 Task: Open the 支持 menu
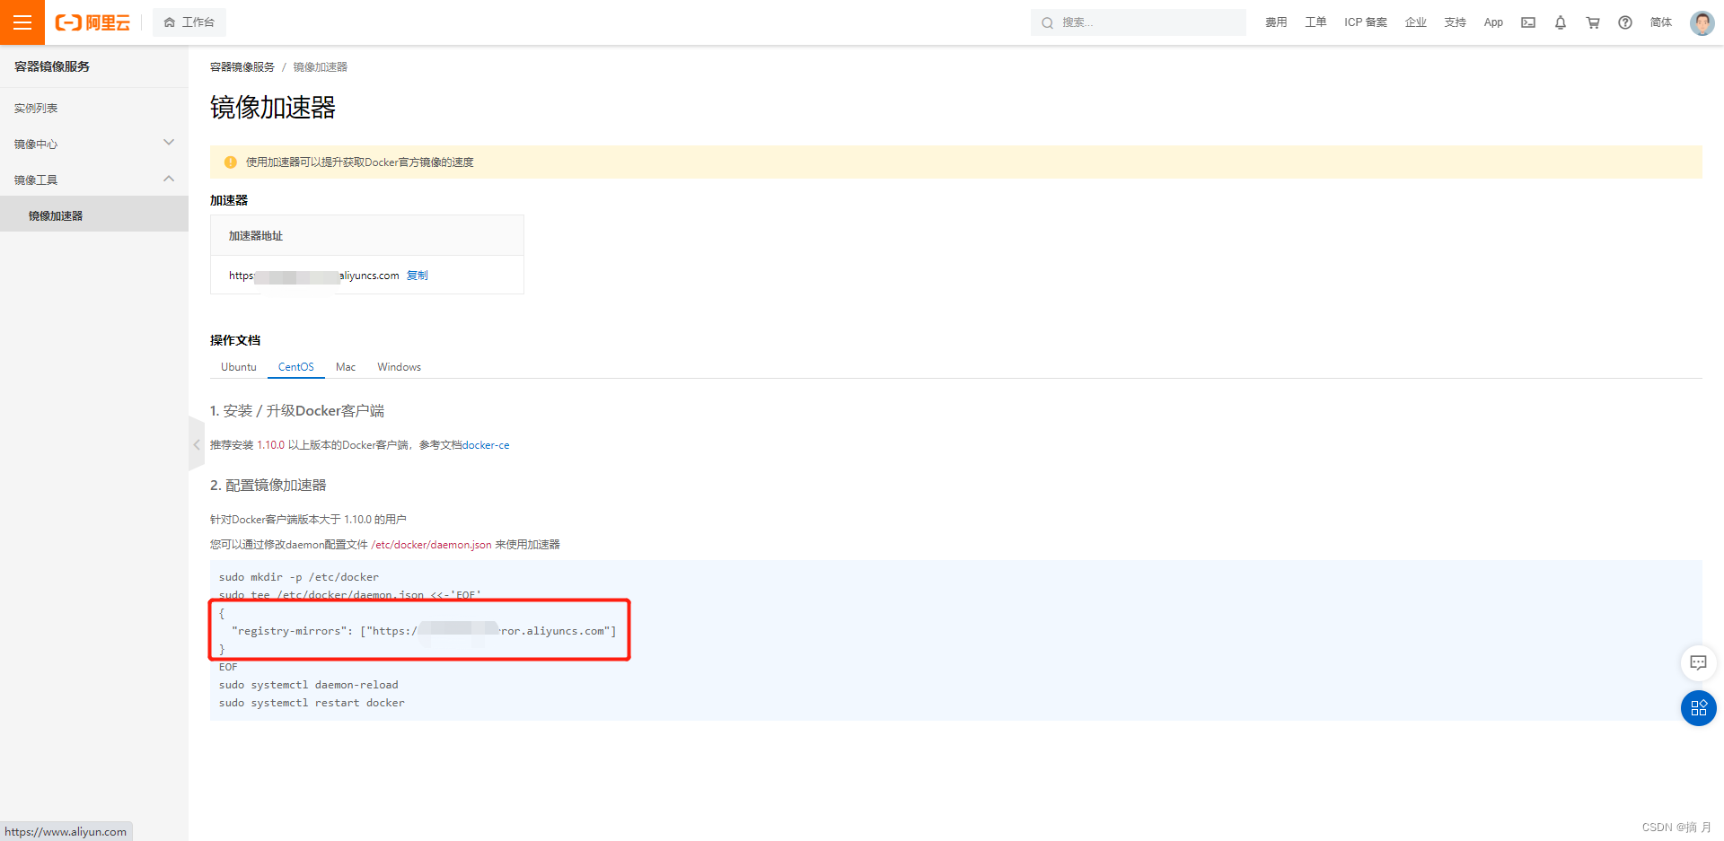tap(1456, 22)
